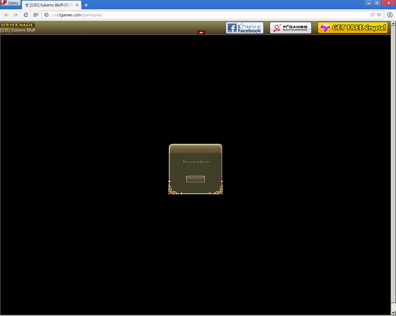Select the [S35] Sukemo Bluff tab
The image size is (396, 316).
pyautogui.click(x=49, y=5)
